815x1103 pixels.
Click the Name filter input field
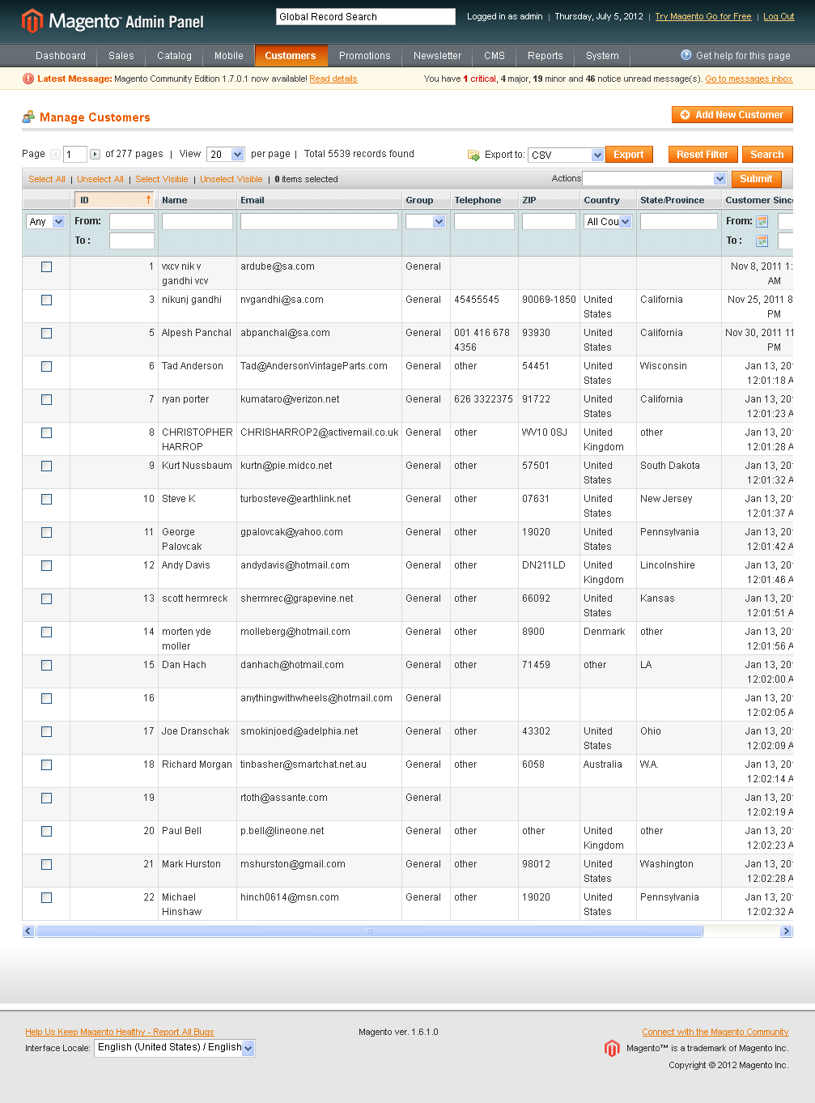(x=197, y=221)
